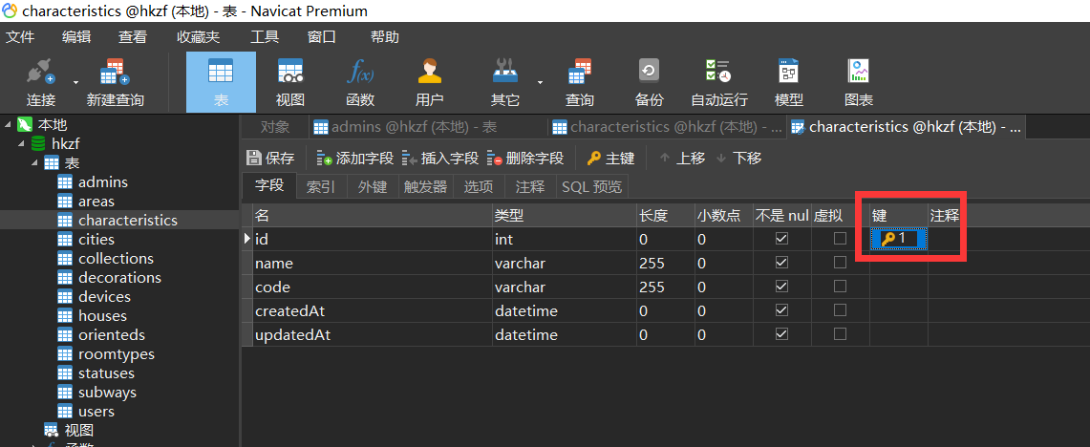Open the Automation (自动运行) toolbar icon

tap(718, 72)
